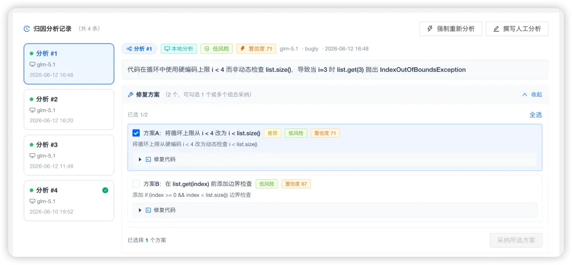Click the 收起 link text

537,94
